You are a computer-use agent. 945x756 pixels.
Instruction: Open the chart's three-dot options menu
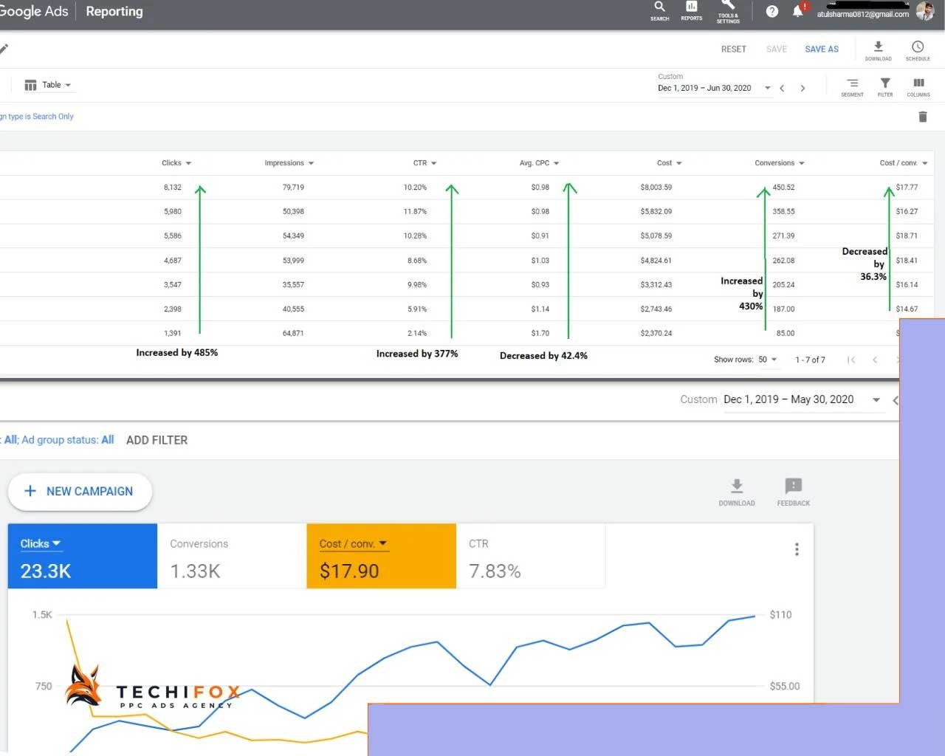pyautogui.click(x=797, y=549)
